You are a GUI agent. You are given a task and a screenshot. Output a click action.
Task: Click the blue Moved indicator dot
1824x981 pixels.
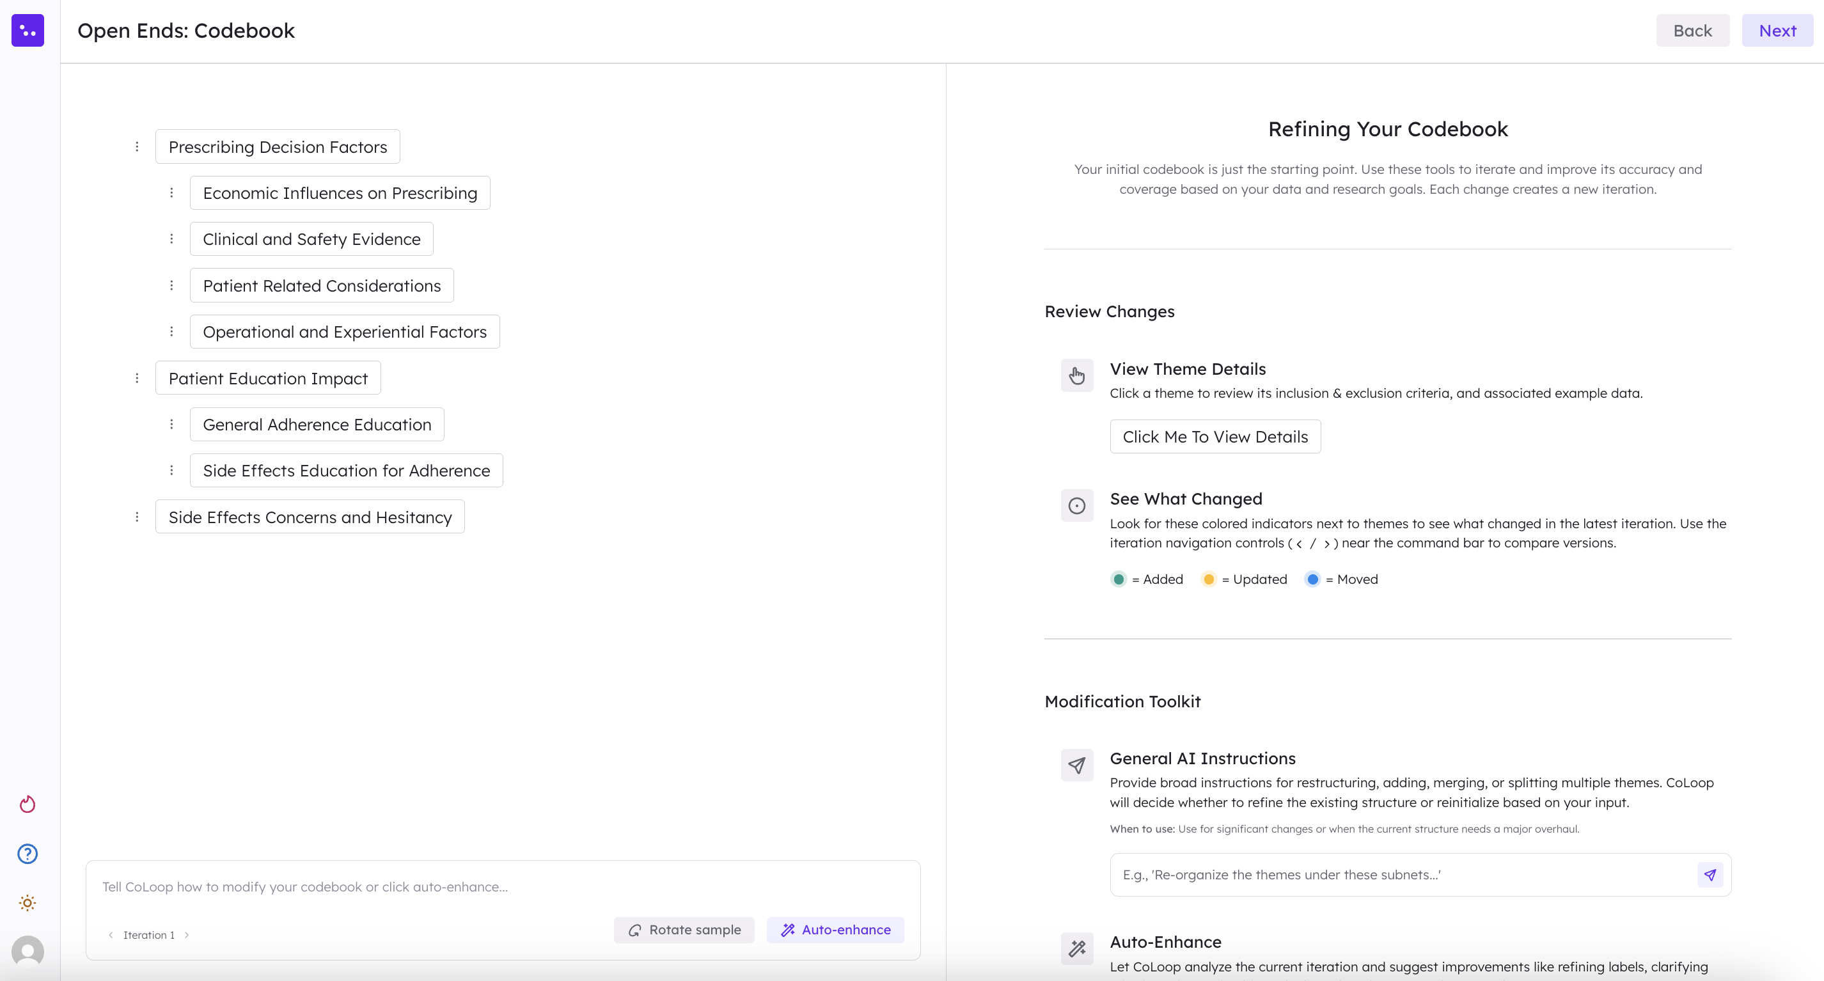pyautogui.click(x=1312, y=579)
